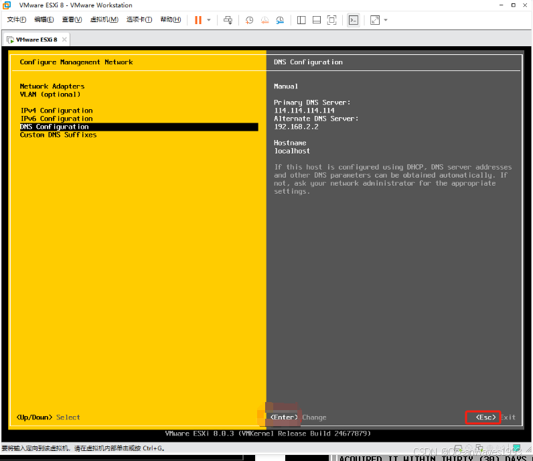Select the IPv4 Configuration entry
Image resolution: width=533 pixels, height=461 pixels.
coord(56,111)
